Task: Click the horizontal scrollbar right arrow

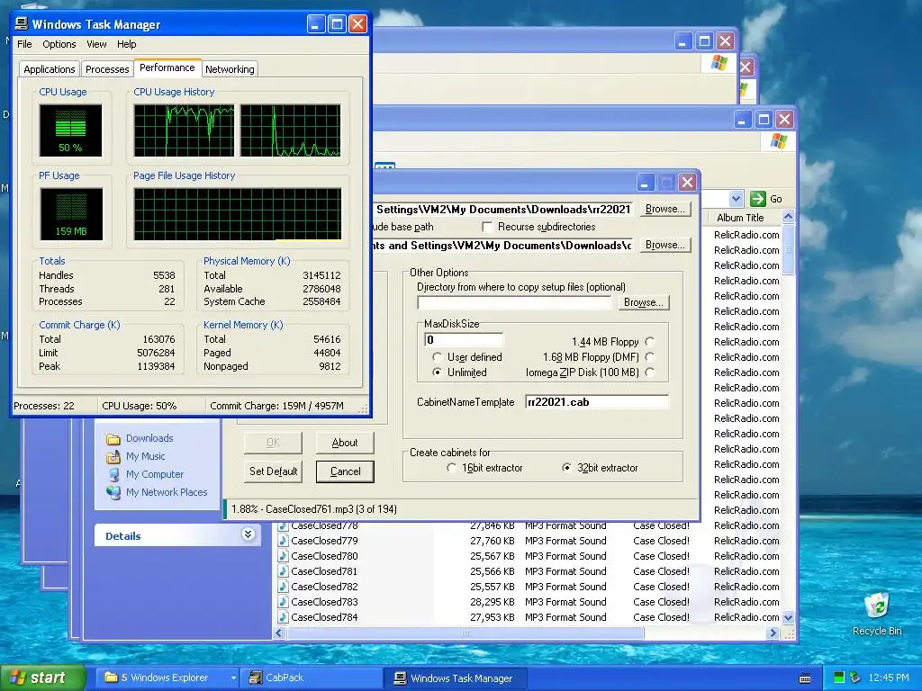Action: 773,633
